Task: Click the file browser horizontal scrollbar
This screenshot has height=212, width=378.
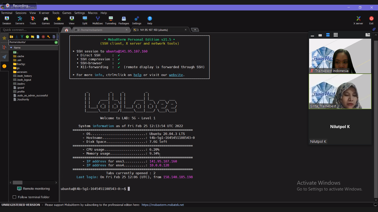Action: coord(17,182)
